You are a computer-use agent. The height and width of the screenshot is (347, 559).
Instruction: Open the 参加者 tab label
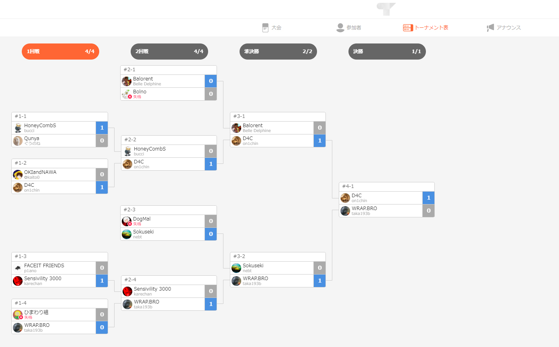354,28
